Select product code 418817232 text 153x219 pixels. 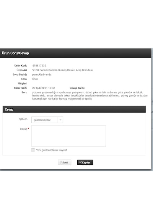[x=39, y=65]
